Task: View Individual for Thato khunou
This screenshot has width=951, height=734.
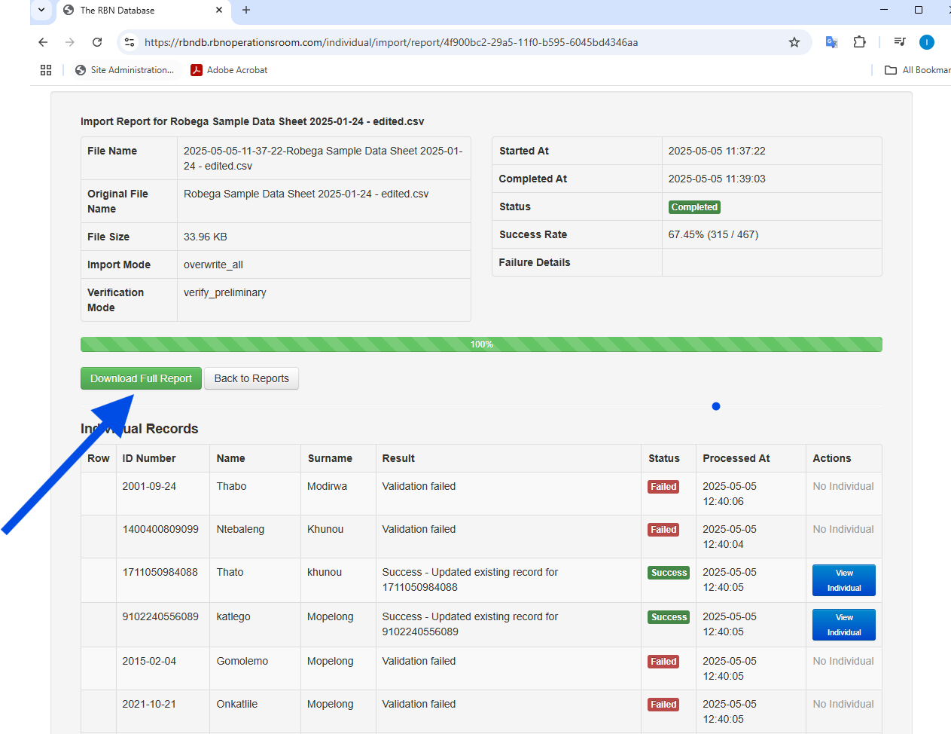Action: (843, 580)
